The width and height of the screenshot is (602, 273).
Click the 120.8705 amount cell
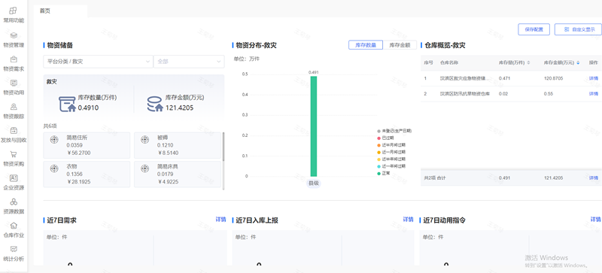pyautogui.click(x=554, y=78)
